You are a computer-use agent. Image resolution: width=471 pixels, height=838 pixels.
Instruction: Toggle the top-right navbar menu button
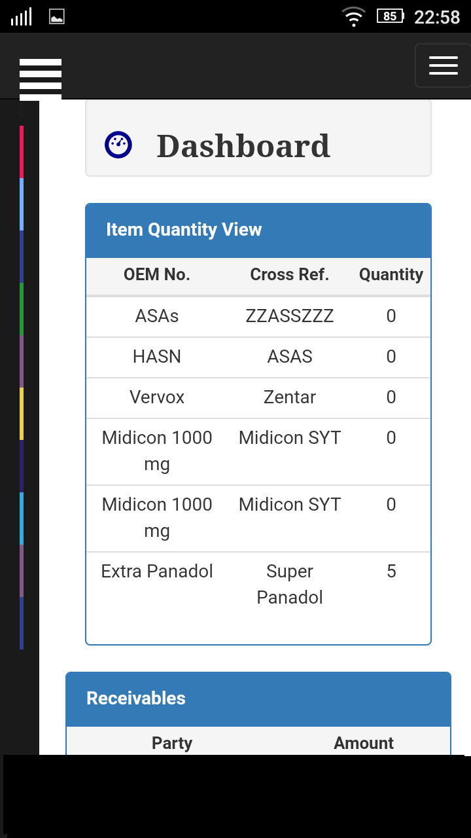pyautogui.click(x=443, y=65)
